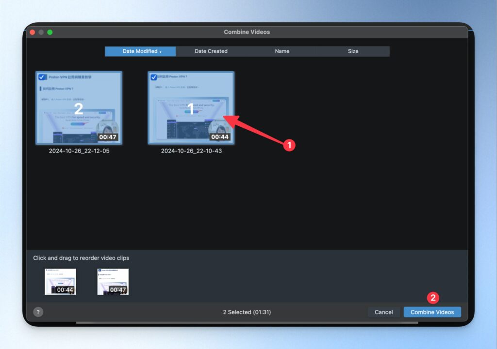Uncheck the 00:44 video clip checkbox
497x349 pixels.
coord(154,77)
